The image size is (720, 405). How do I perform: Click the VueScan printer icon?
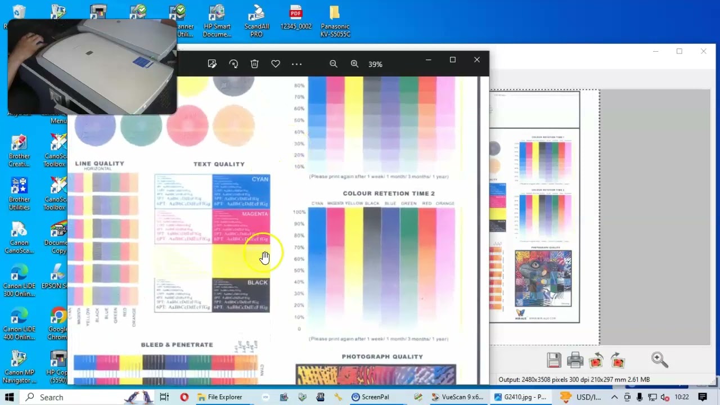point(575,360)
